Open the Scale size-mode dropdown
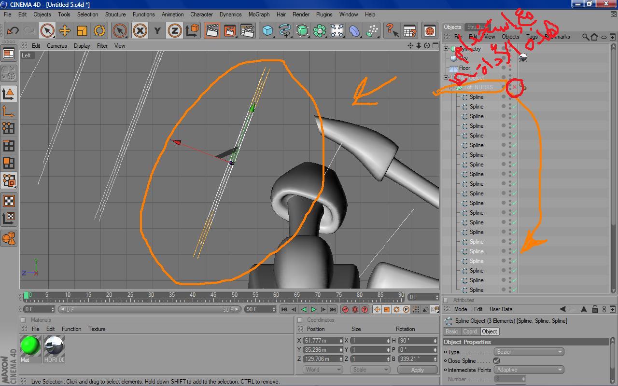 coord(370,370)
